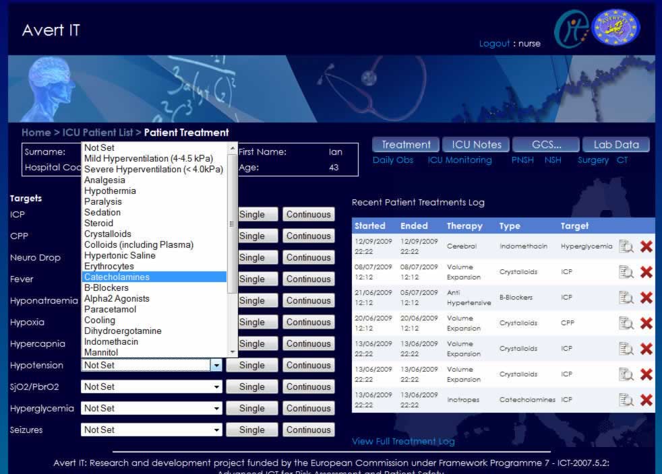
Task: Choose Dihydroergotamine in the dropdown list
Action: click(x=154, y=331)
